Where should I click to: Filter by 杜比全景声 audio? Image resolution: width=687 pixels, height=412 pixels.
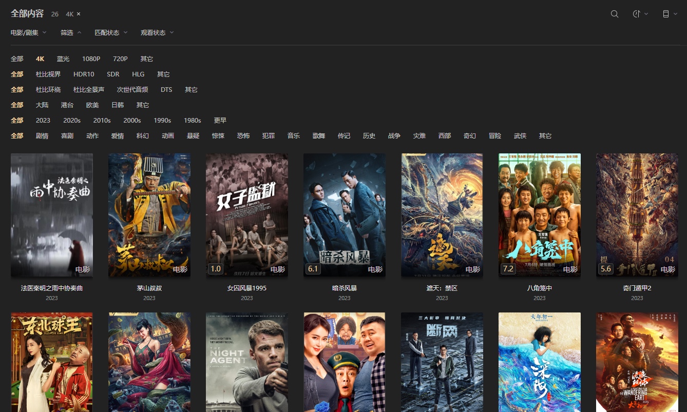pos(89,90)
